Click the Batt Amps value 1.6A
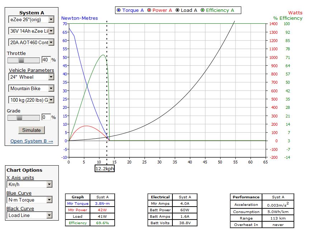This screenshot has width=309, height=240. [x=185, y=217]
